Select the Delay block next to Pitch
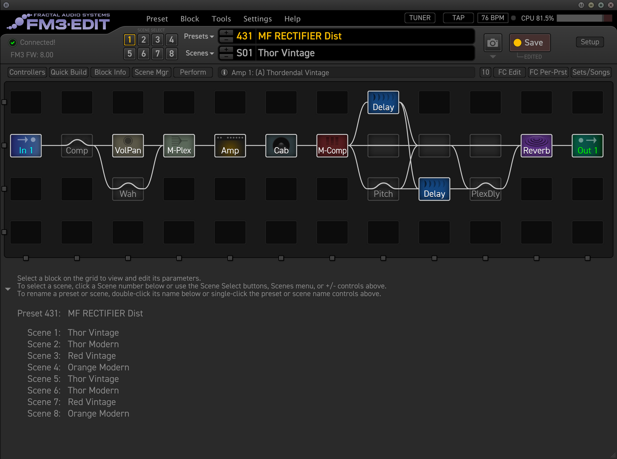617x459 pixels. pos(434,189)
